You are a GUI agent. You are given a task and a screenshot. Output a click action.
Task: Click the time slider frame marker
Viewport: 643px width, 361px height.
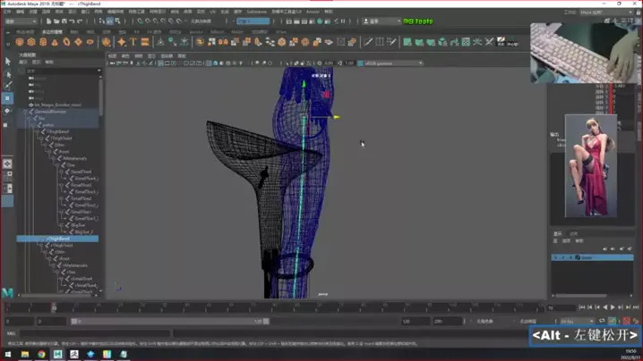[x=54, y=308]
